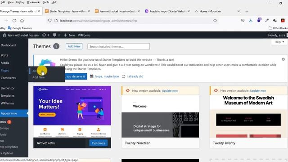Viewport: 288px width, 162px height.
Task: Open the Astra theme thumbnail
Action: click(x=72, y=112)
